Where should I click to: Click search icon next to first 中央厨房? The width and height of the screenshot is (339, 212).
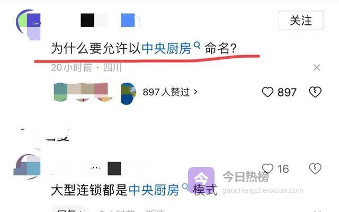pos(197,46)
